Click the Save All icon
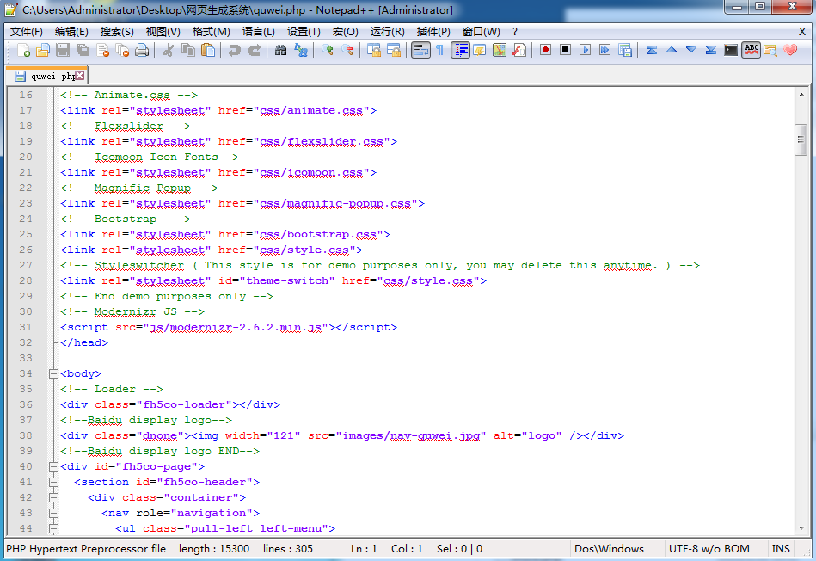The width and height of the screenshot is (816, 561). coord(83,50)
